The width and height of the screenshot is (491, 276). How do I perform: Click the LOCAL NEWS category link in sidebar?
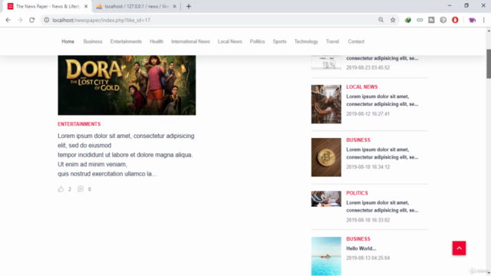(x=361, y=87)
